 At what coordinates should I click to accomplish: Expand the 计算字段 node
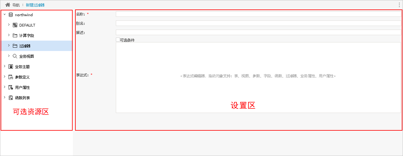tap(9, 35)
